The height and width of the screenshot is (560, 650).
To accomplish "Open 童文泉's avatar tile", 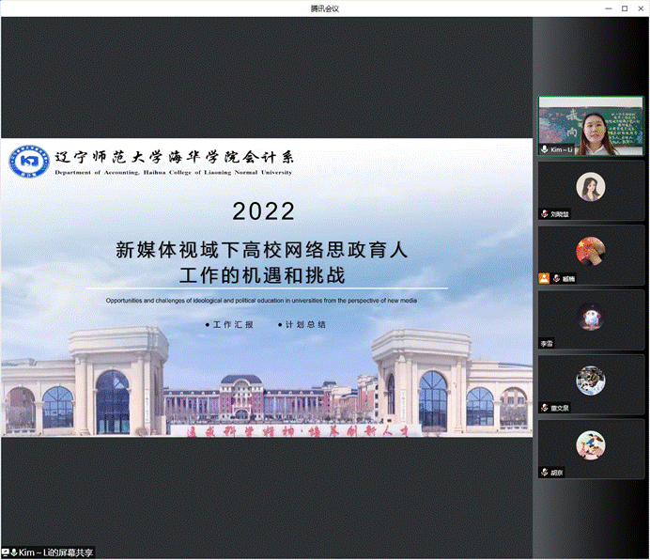I will tap(591, 380).
